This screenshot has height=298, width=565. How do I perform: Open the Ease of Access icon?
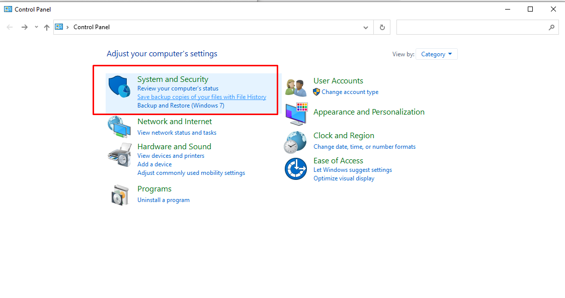(x=295, y=169)
